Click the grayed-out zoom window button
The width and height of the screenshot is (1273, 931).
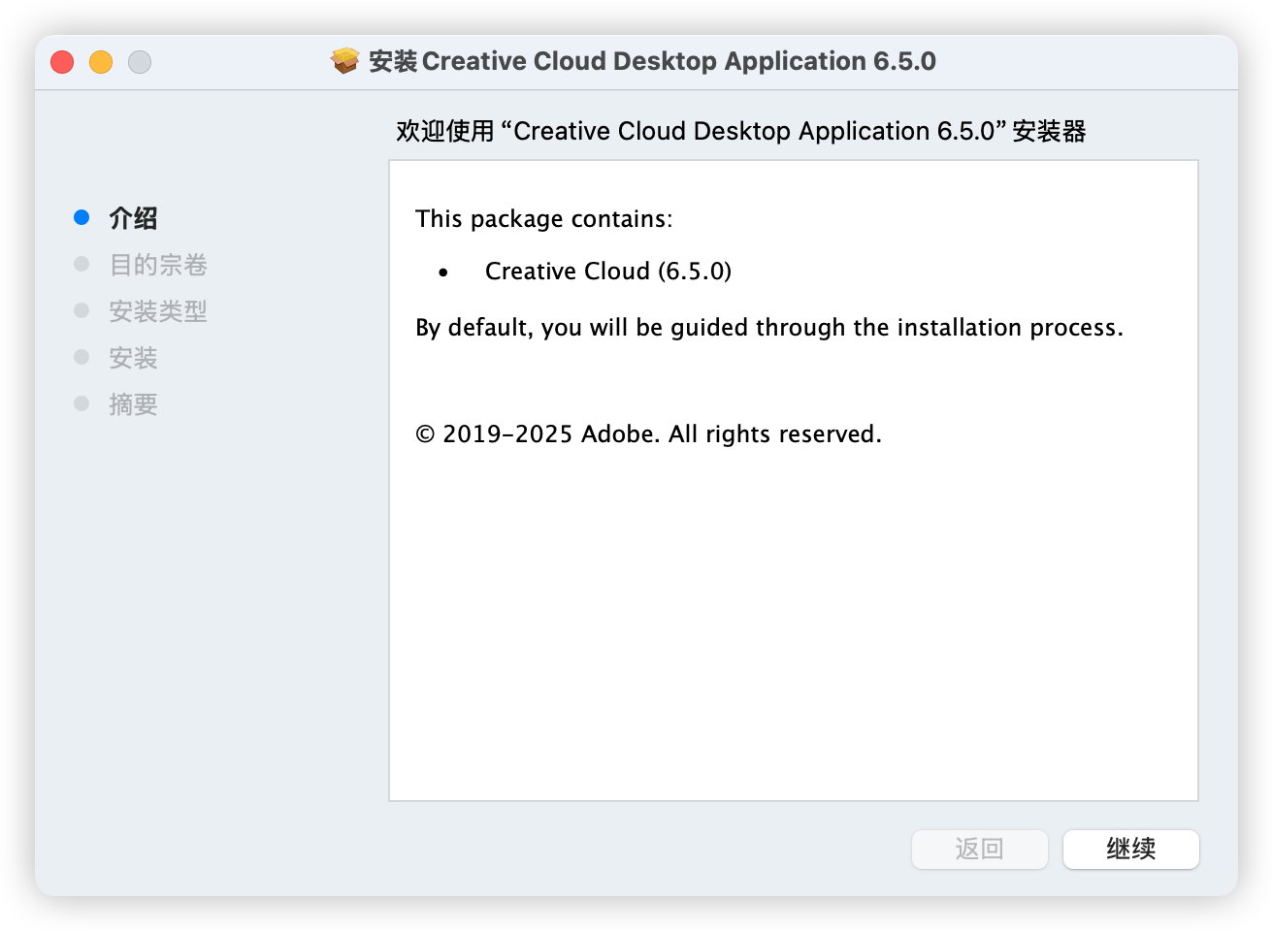(140, 62)
